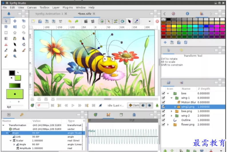
Task: Open the Toolbox menu
Action: click(45, 7)
